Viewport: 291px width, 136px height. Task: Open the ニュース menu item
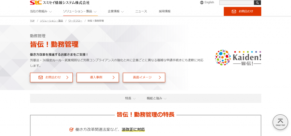click(x=141, y=11)
